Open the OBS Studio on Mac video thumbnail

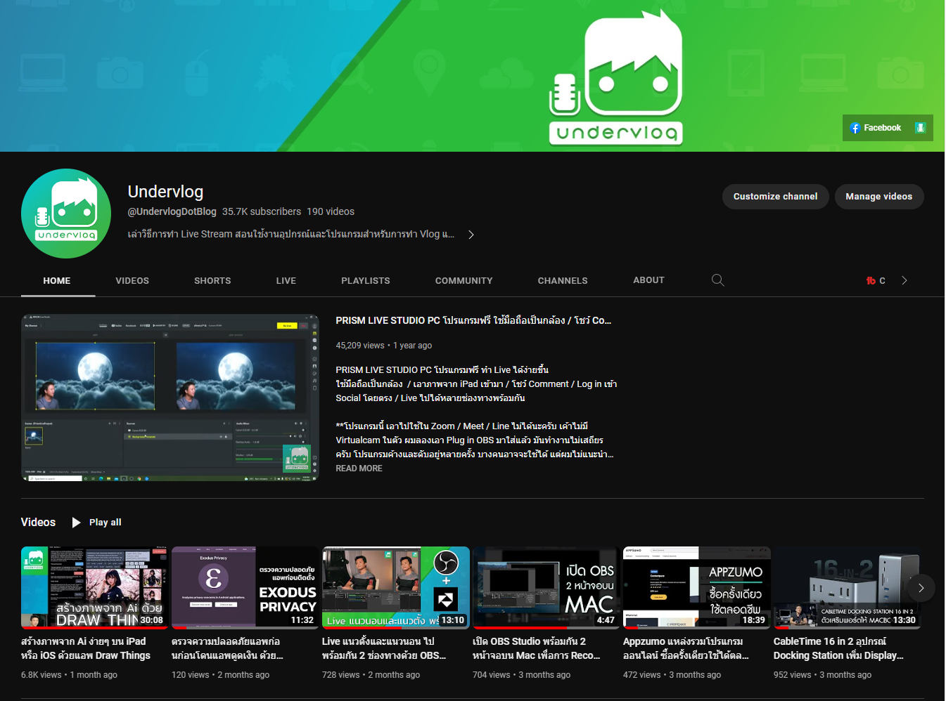pyautogui.click(x=546, y=587)
